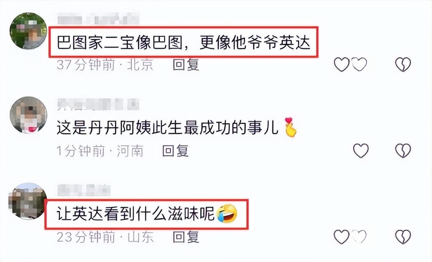Select comment text 让英达看到什么滋味呢
The image size is (432, 262).
(x=136, y=214)
